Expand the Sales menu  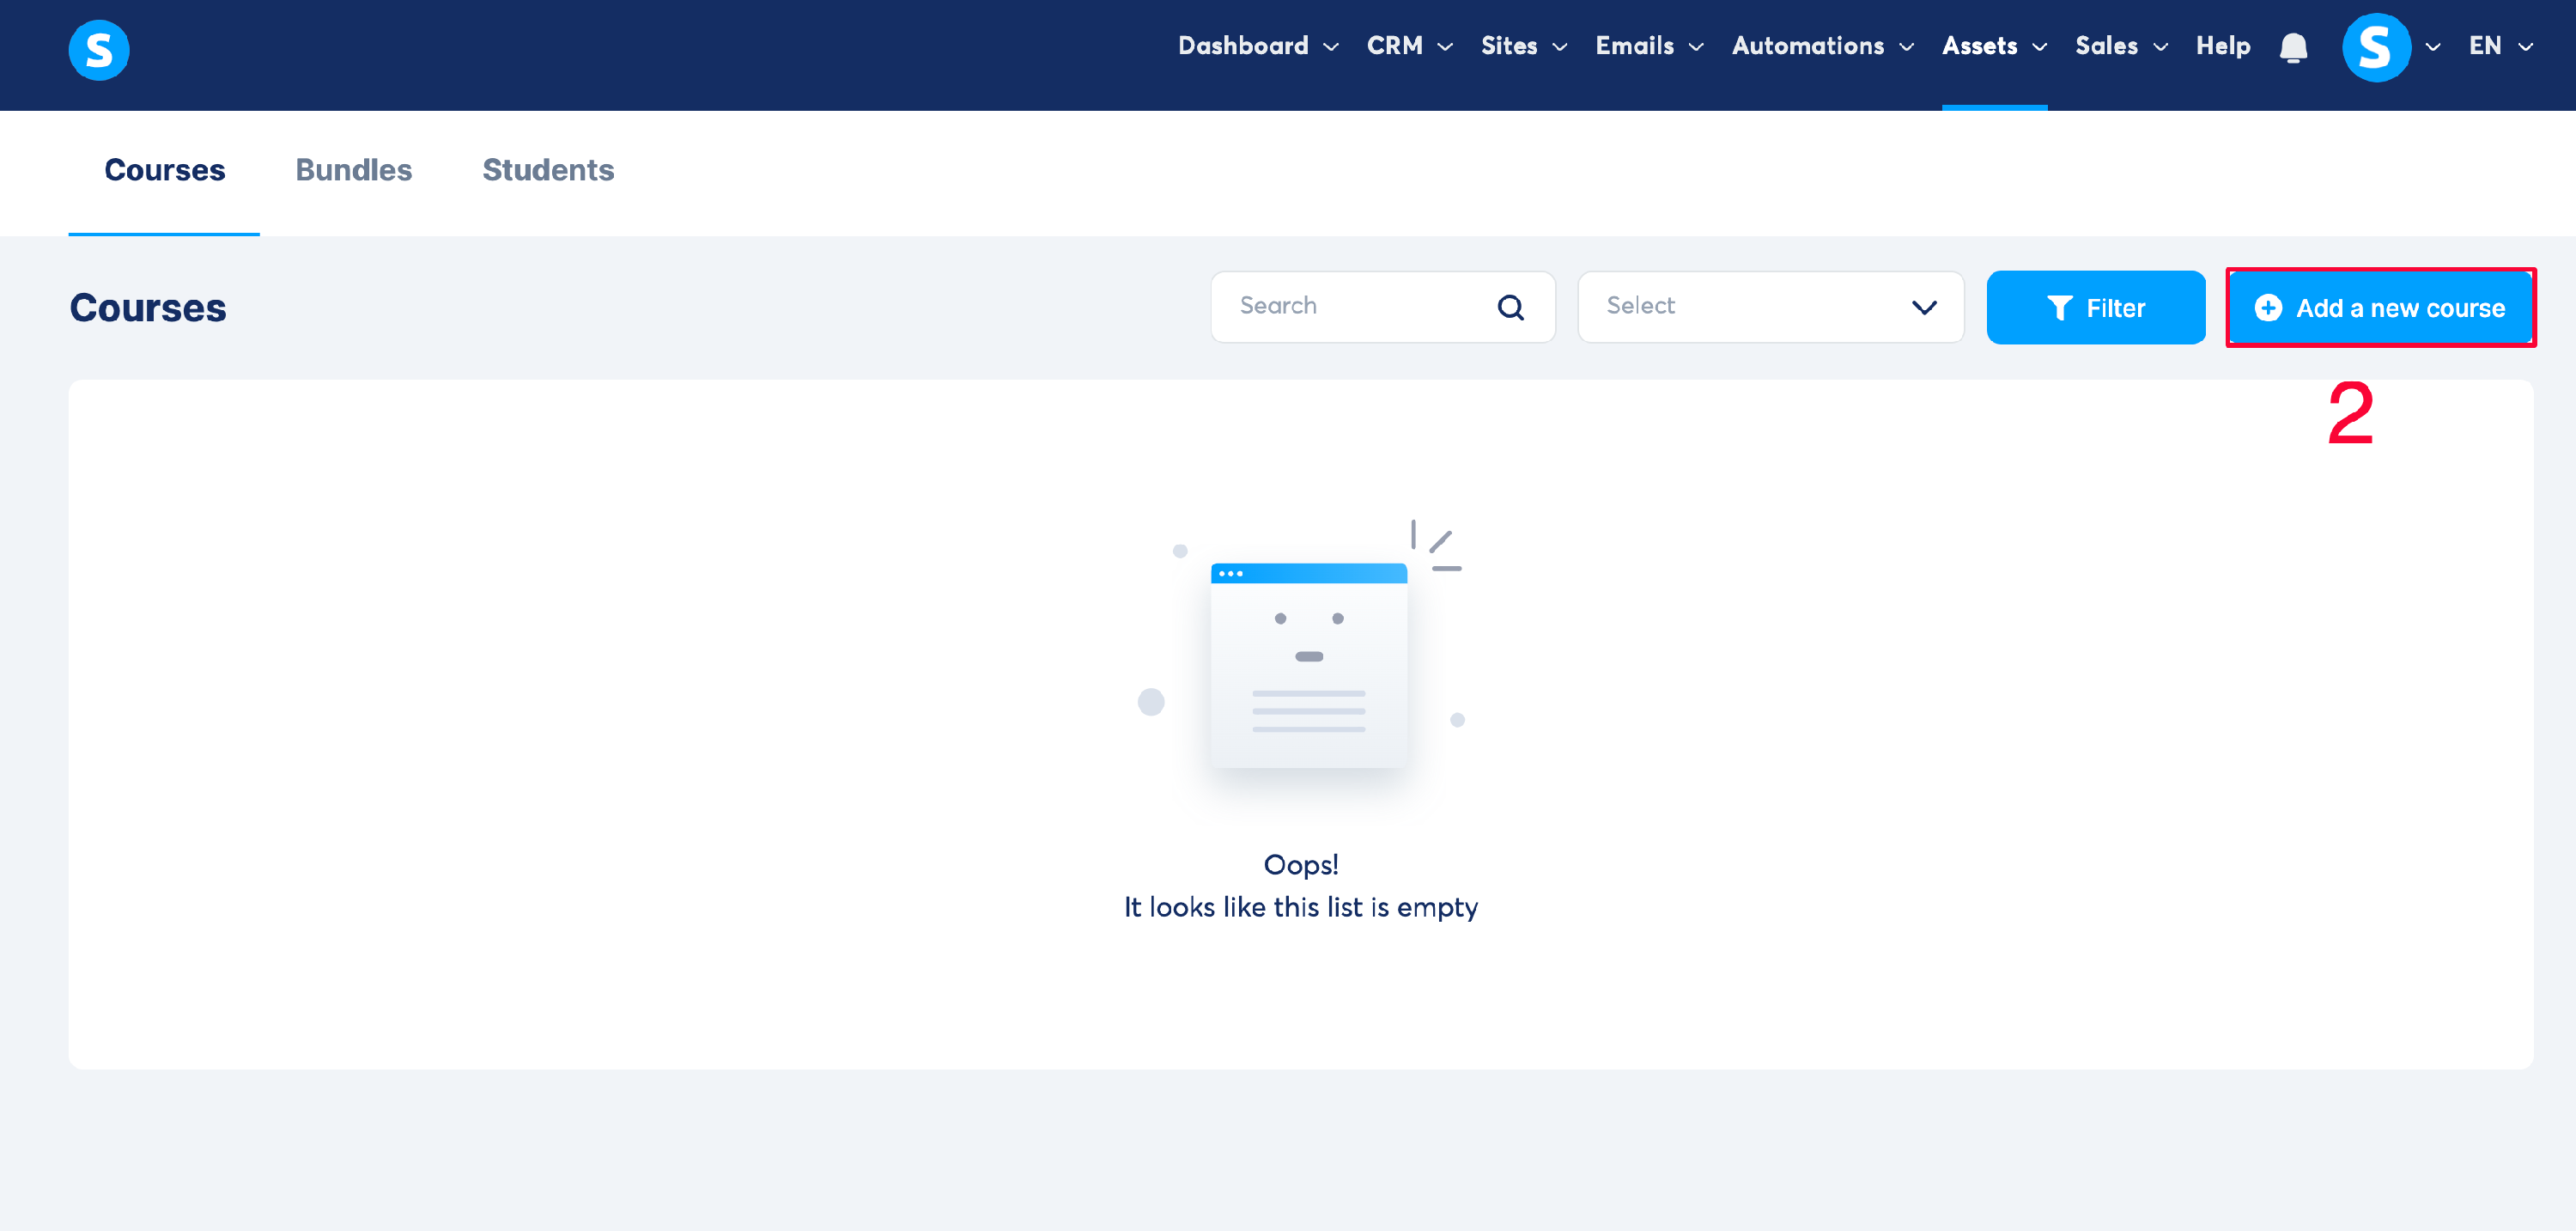pos(2120,46)
